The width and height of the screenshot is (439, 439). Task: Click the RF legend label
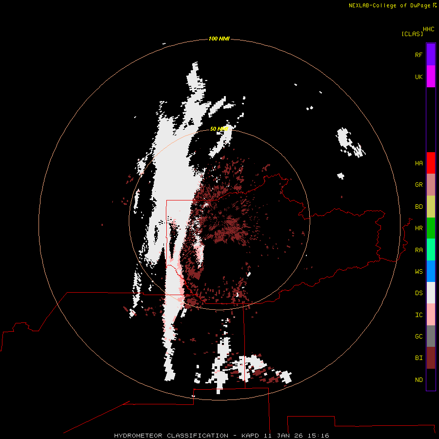pyautogui.click(x=419, y=55)
